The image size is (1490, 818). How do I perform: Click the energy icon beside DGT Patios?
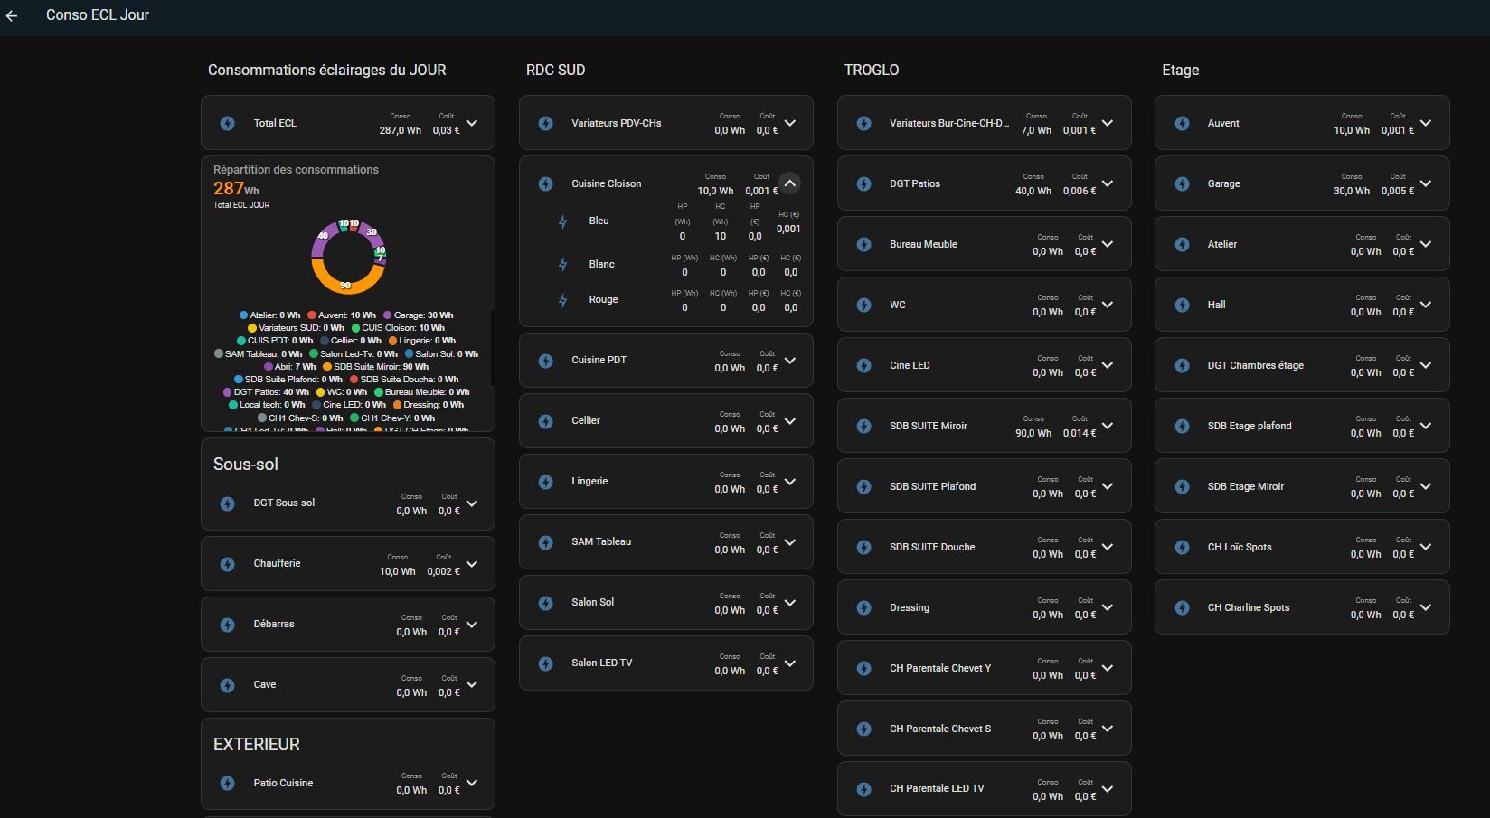click(863, 183)
